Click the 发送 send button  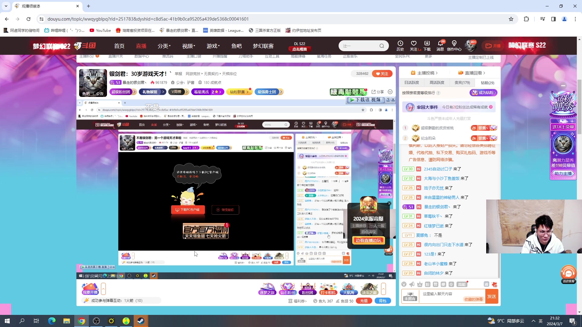coord(491,296)
